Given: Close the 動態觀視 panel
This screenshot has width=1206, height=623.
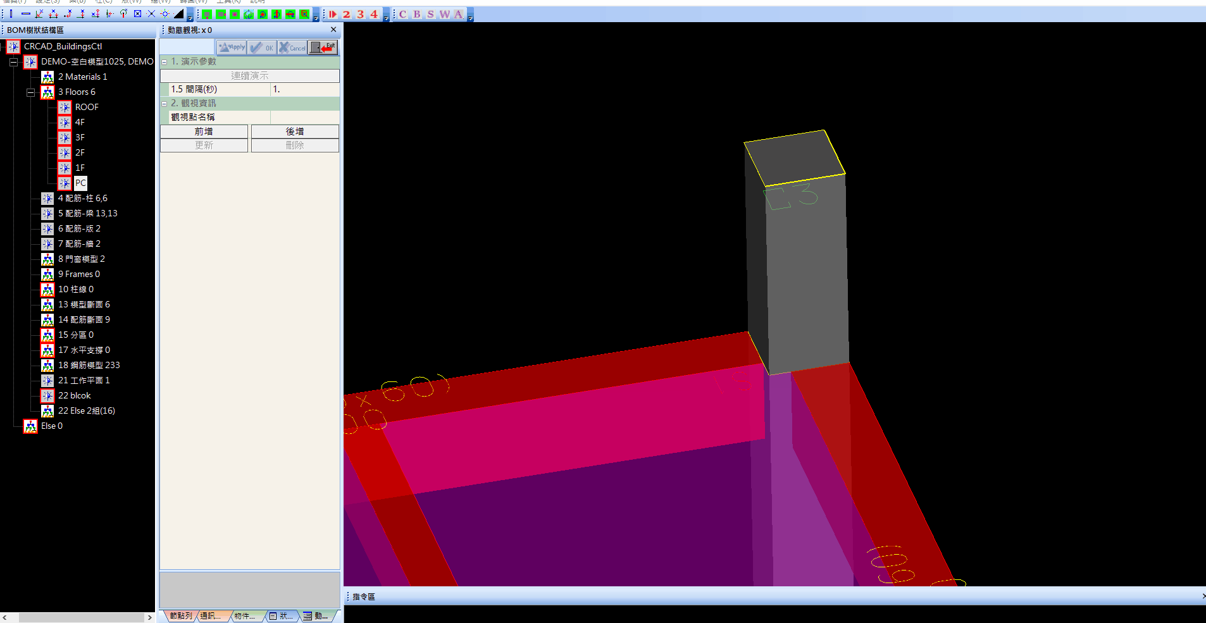Looking at the screenshot, I should [333, 30].
